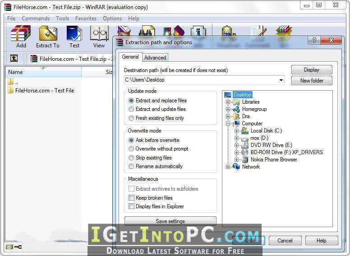Click the Cancel button

(x=285, y=240)
